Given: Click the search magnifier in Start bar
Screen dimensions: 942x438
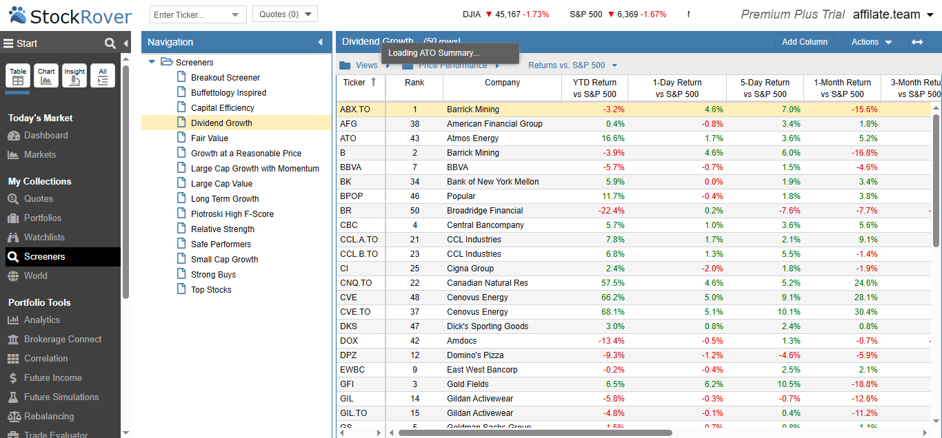Looking at the screenshot, I should 110,43.
